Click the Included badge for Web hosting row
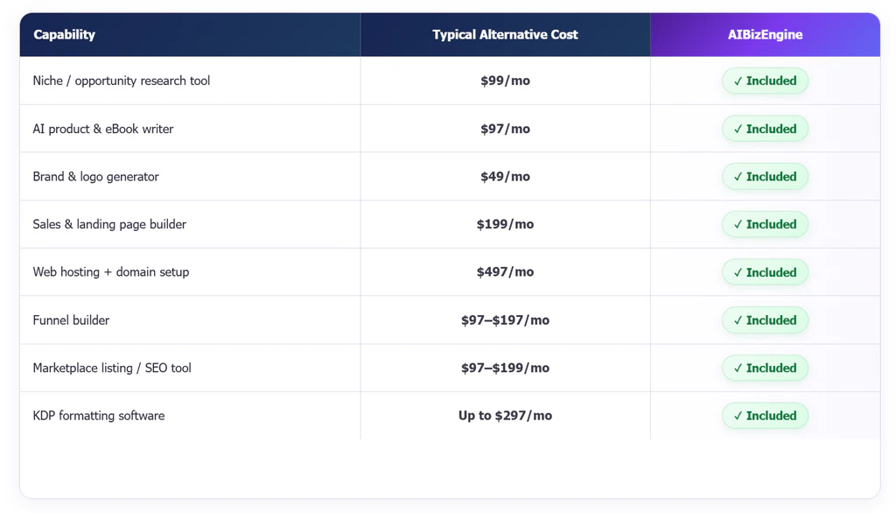Screen dimensions: 896x513 [x=765, y=272]
